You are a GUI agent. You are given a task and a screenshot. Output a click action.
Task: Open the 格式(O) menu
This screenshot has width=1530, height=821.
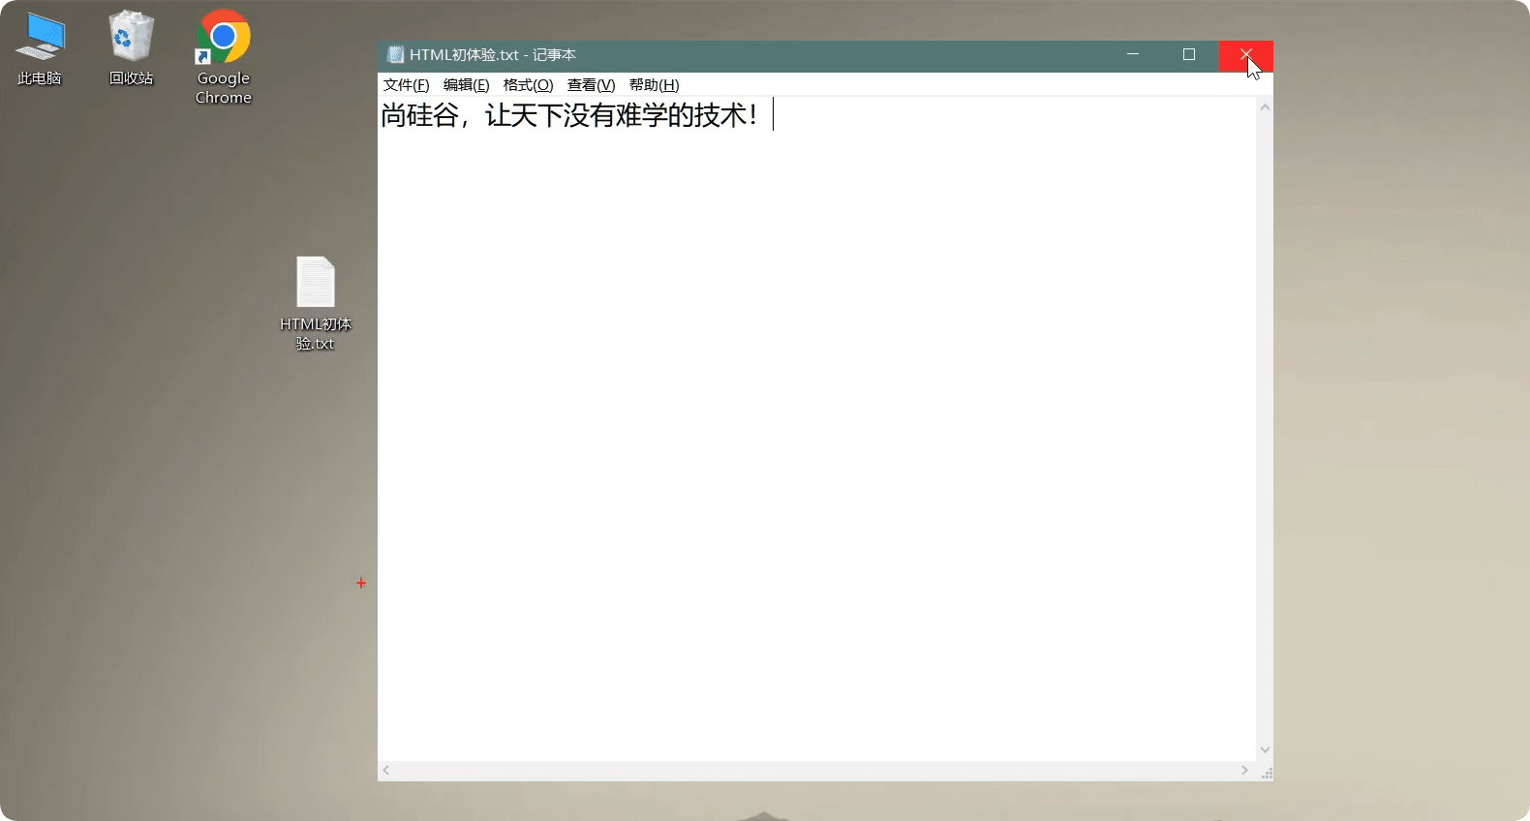528,85
